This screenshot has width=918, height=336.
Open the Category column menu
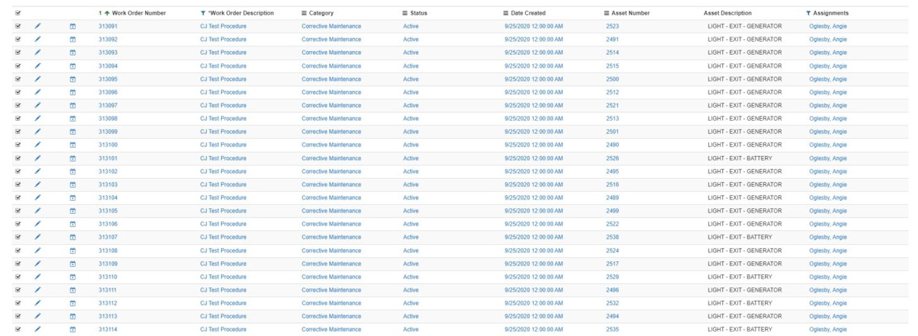pyautogui.click(x=304, y=13)
